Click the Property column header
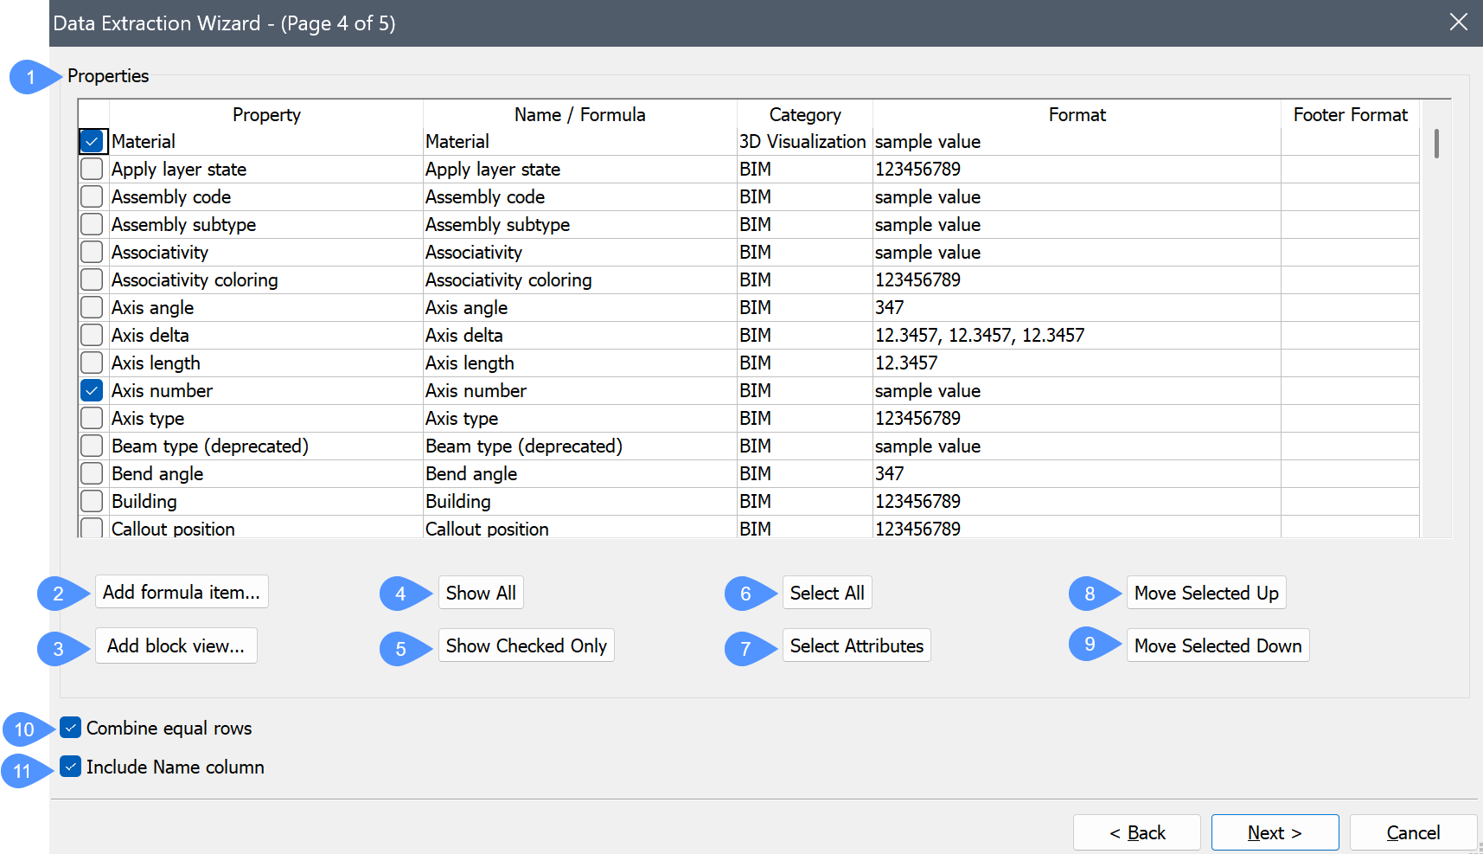1483x854 pixels. (x=266, y=115)
